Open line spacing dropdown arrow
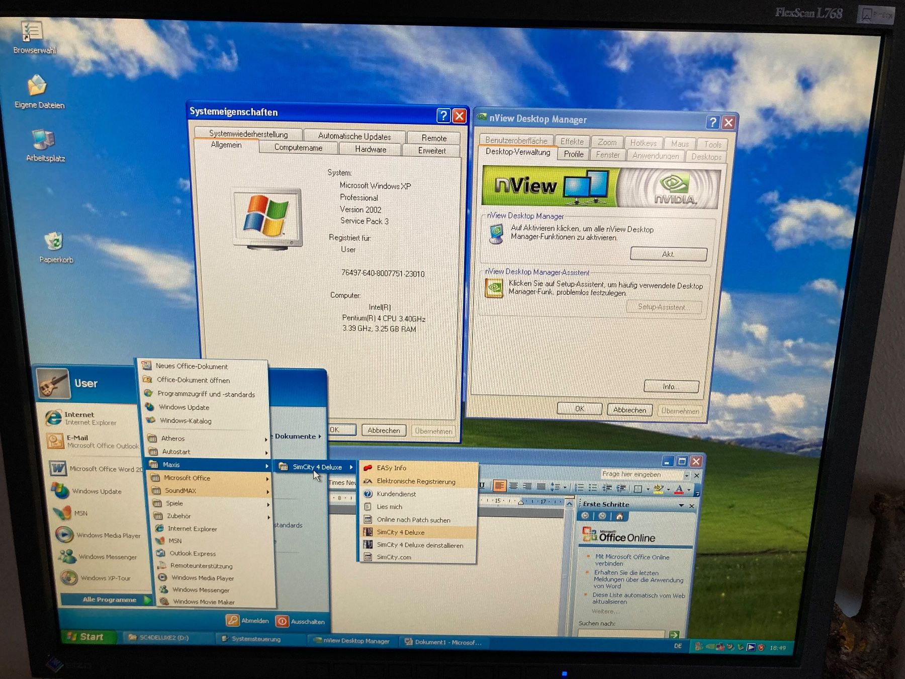The width and height of the screenshot is (905, 679). tap(565, 487)
